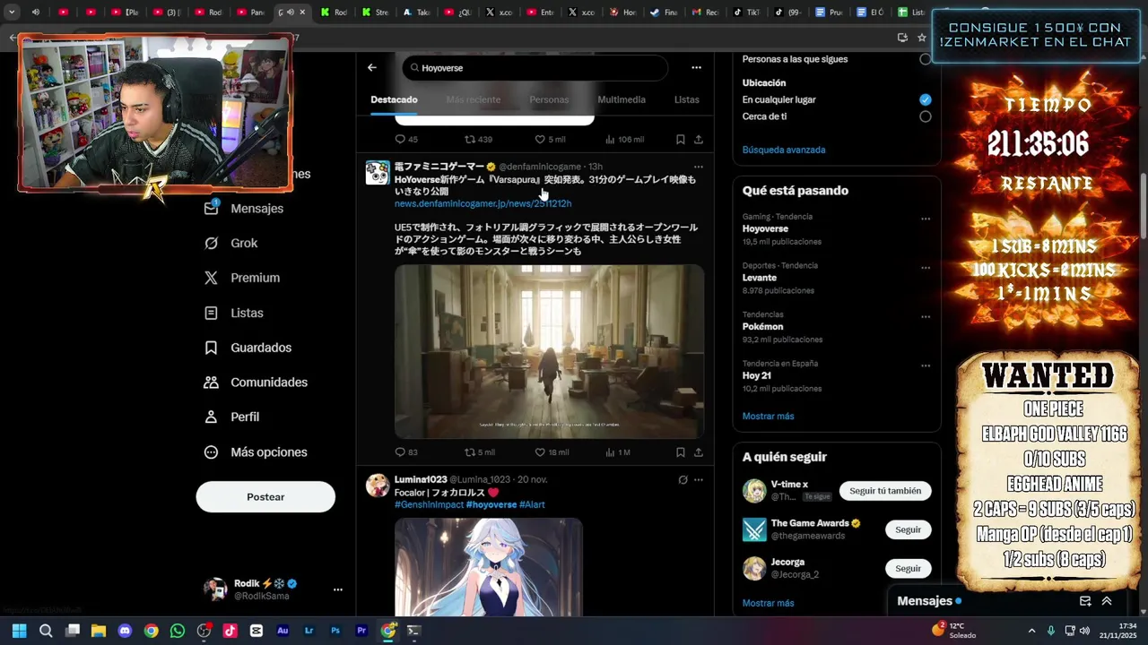The height and width of the screenshot is (645, 1148).
Task: Repost the denfaminicogame tweet (5 mil)
Action: pyautogui.click(x=480, y=452)
